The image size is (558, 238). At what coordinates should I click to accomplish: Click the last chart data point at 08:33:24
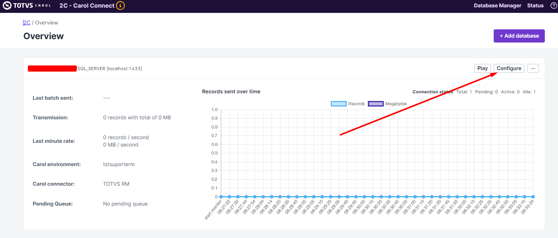(x=533, y=197)
